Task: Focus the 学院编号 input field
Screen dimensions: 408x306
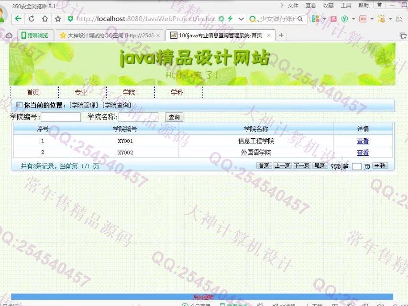Action: point(61,117)
